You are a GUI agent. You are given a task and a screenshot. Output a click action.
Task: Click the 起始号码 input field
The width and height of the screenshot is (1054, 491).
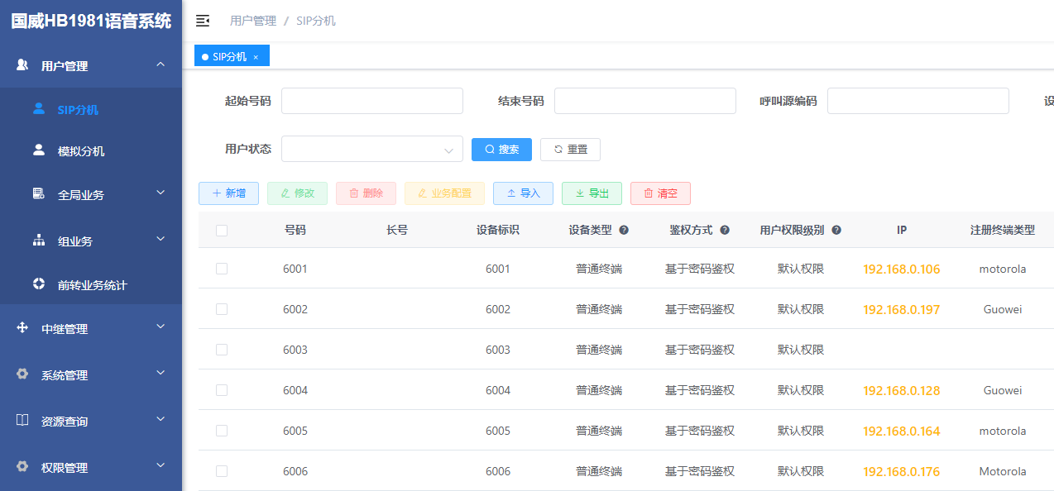(x=371, y=101)
